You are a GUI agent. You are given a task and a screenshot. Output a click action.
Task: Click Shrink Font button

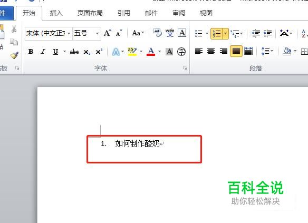click(119, 33)
